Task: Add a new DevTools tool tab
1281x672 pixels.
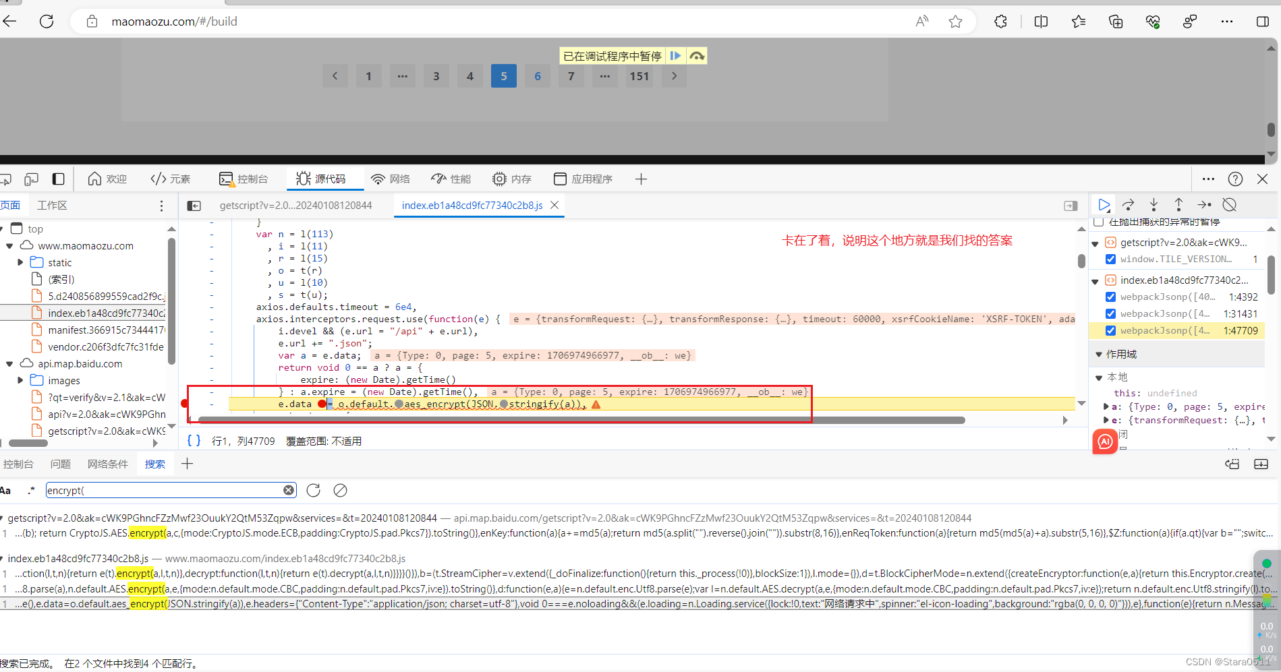Action: [641, 179]
